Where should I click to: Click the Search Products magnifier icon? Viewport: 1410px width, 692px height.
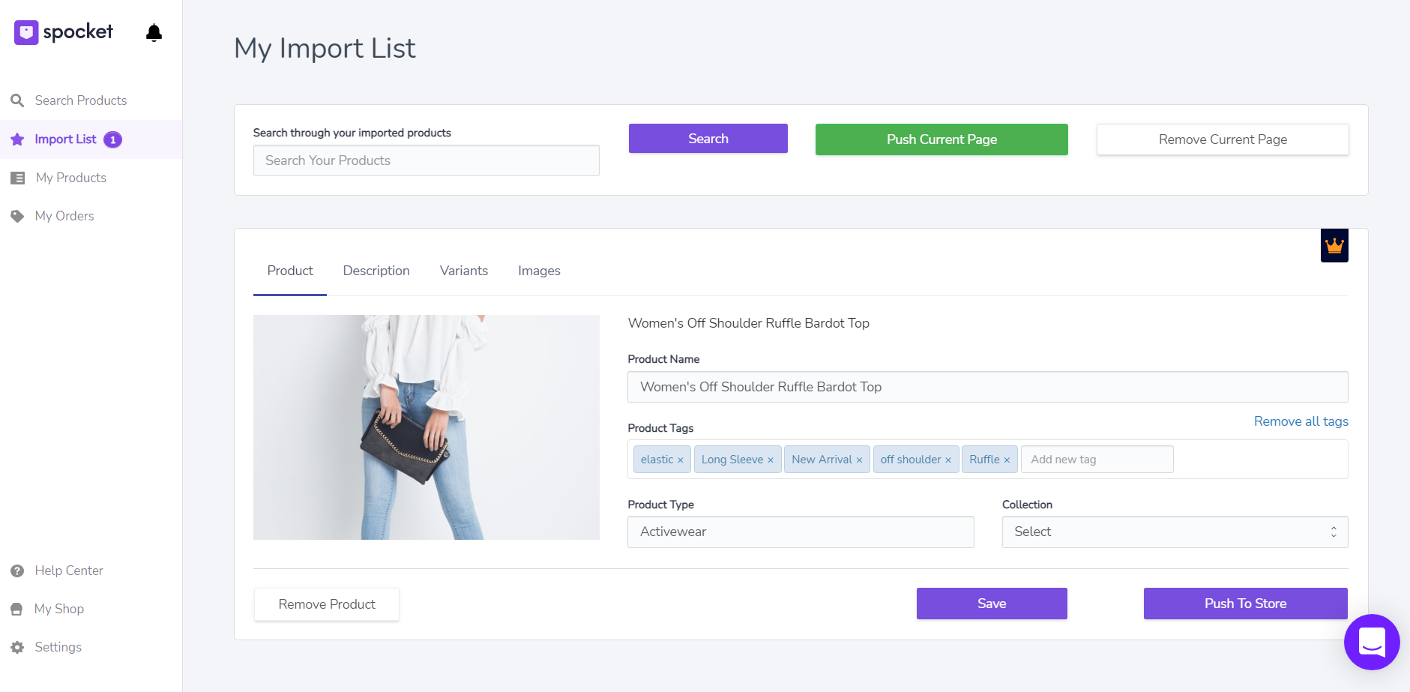[17, 100]
